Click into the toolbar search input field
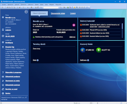The height and width of the screenshot is (104, 127). (x=51, y=7)
